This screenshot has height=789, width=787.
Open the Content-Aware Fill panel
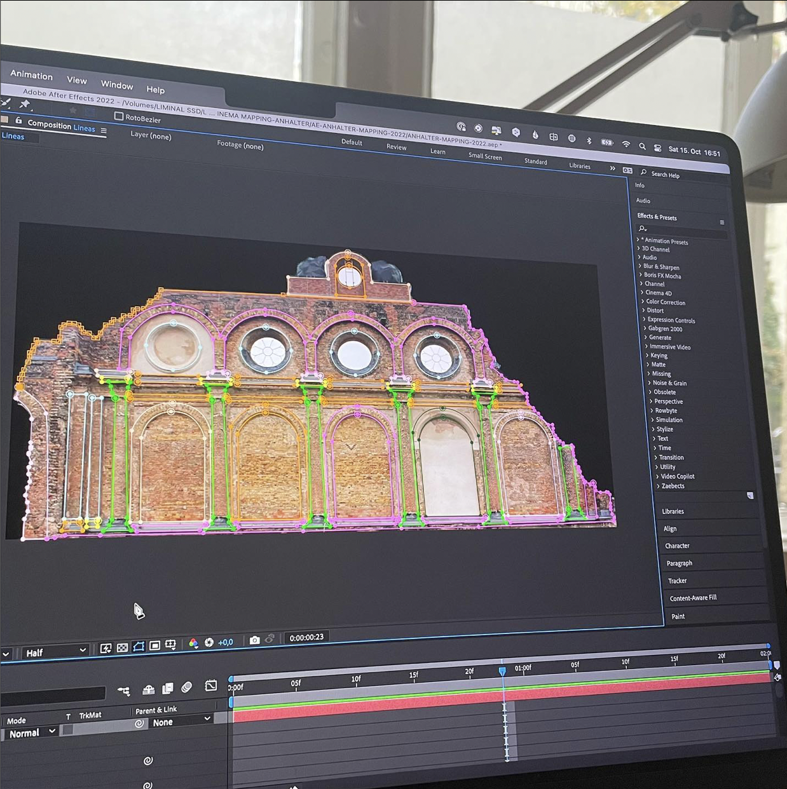coord(693,598)
